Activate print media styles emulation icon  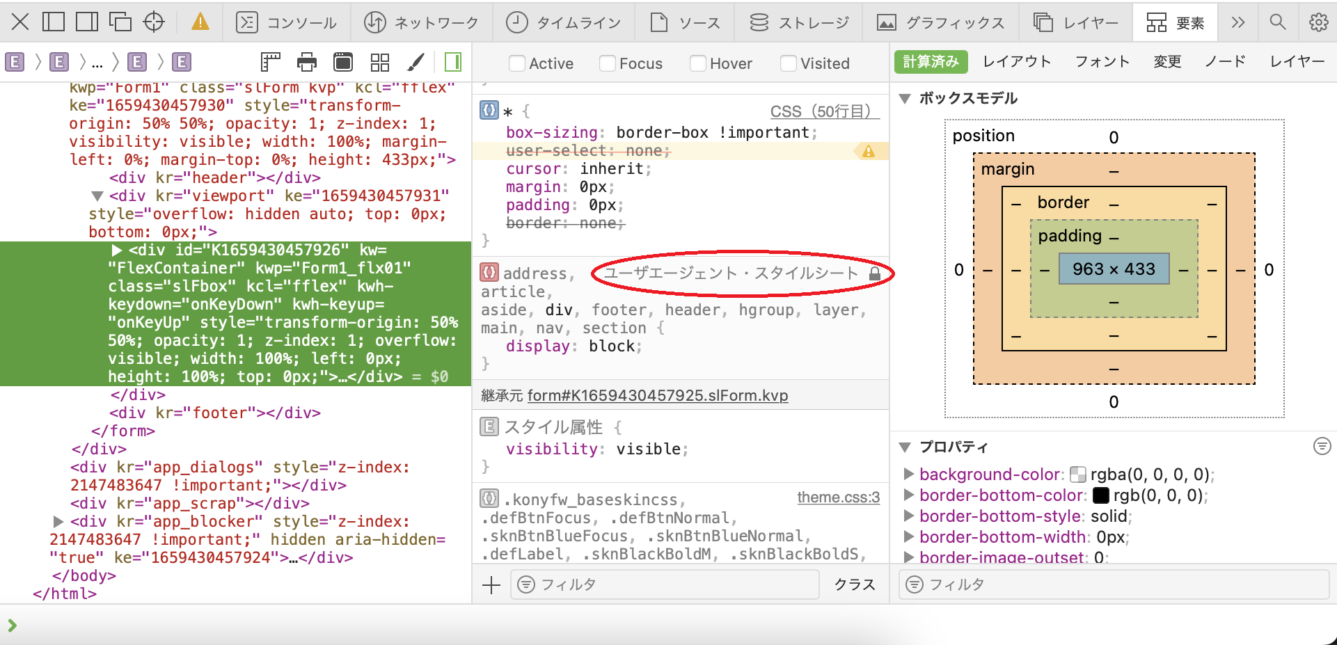pyautogui.click(x=306, y=61)
